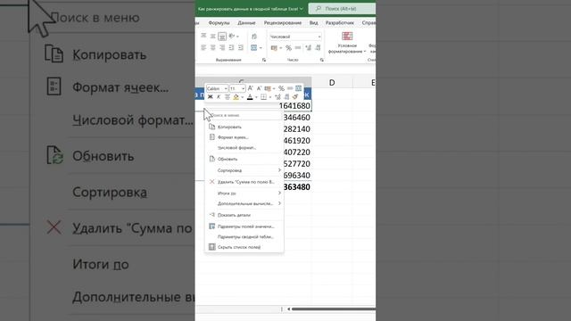Image resolution: width=571 pixels, height=321 pixels.
Task: Toggle bottom align in ribbon
Action: click(222, 37)
